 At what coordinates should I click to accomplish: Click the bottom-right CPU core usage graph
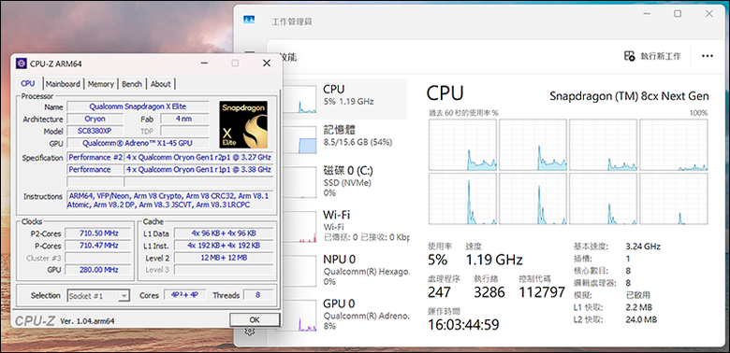[673, 199]
